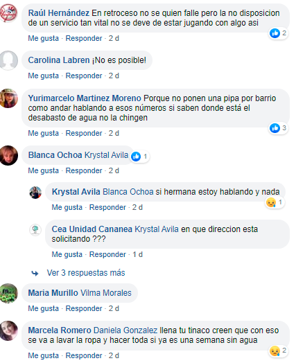Open Marcela Romero's profile name link
Viewport: 296px width, 363px height.
click(x=60, y=330)
